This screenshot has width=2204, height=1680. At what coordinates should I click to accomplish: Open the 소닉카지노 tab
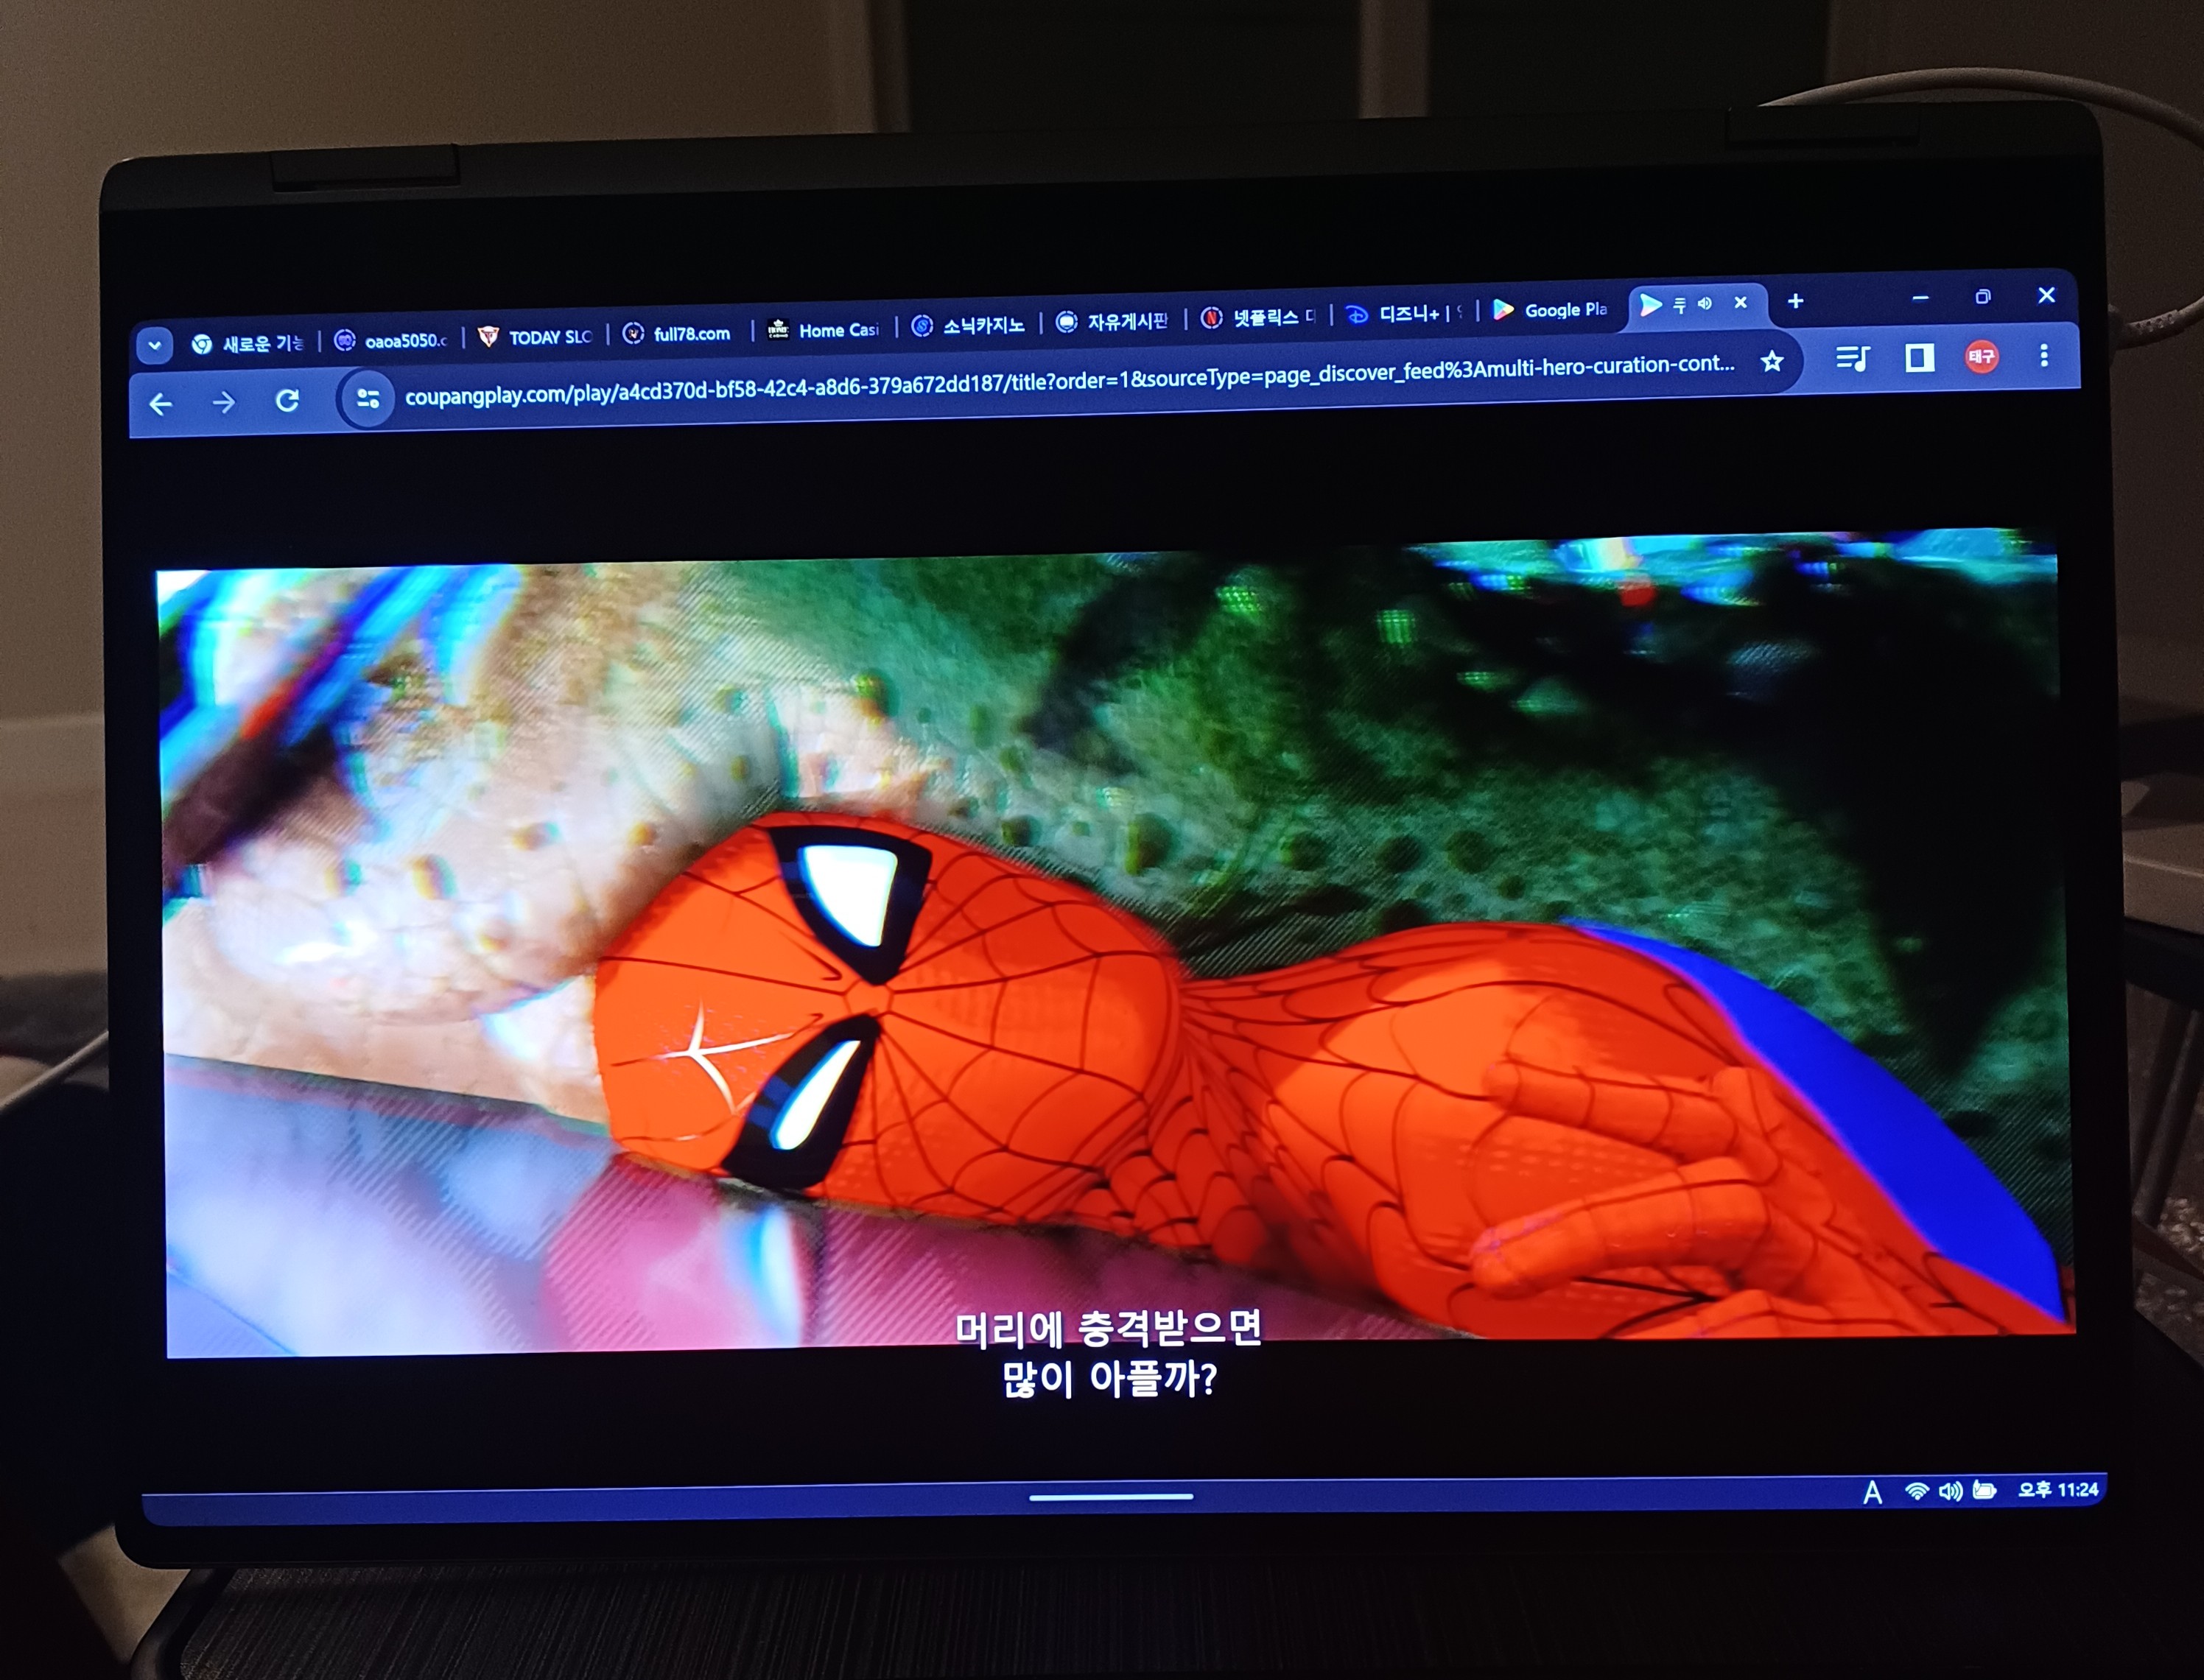click(968, 325)
